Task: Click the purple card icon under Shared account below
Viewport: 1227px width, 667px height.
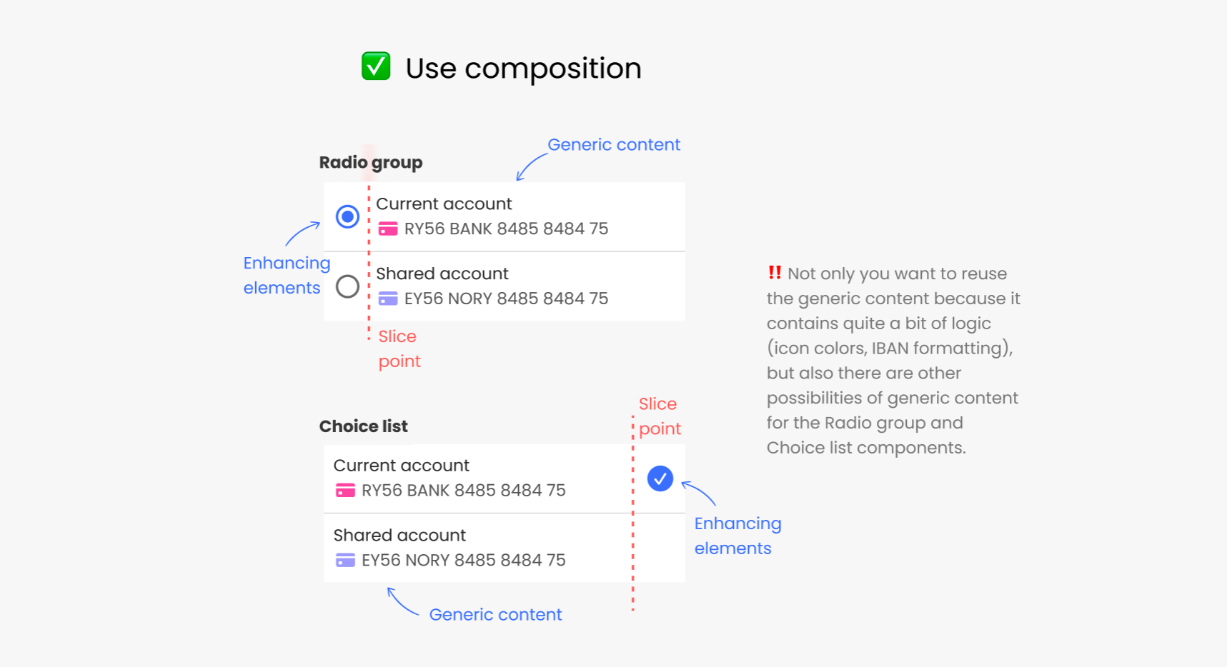Action: 347,561
